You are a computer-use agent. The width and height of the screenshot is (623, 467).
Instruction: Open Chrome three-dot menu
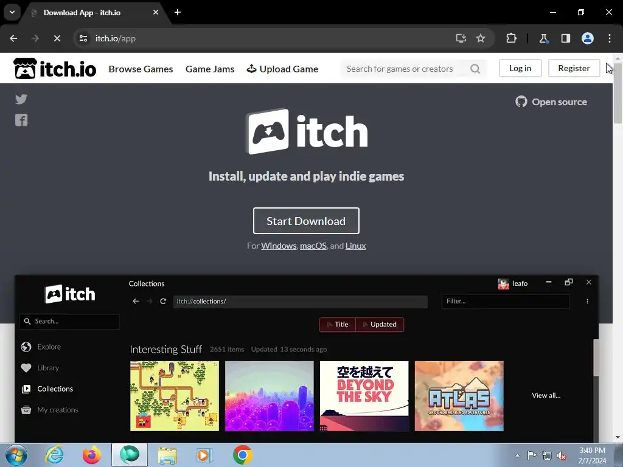(610, 38)
